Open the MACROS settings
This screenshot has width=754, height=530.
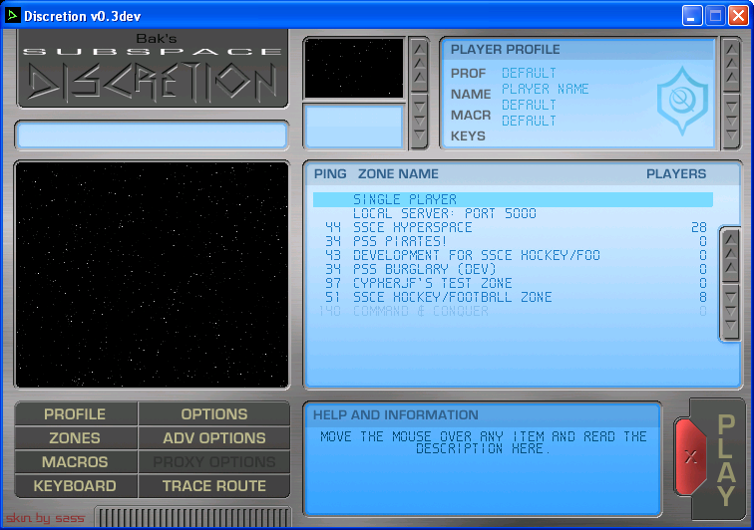click(75, 462)
